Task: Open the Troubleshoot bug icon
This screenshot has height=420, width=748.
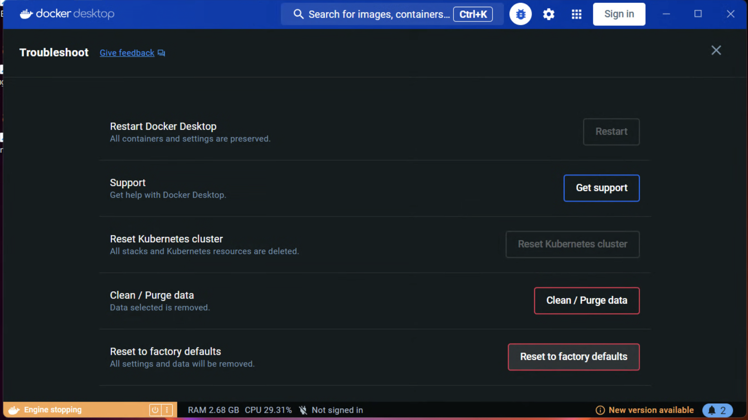Action: click(520, 14)
